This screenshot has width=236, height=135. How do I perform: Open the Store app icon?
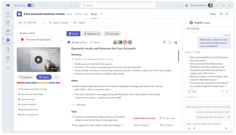(8, 59)
